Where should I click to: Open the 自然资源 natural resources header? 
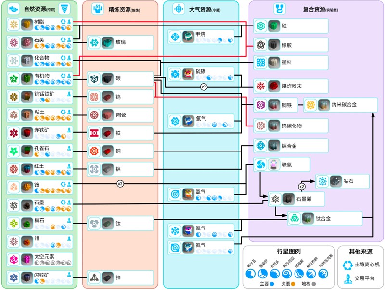(39, 9)
